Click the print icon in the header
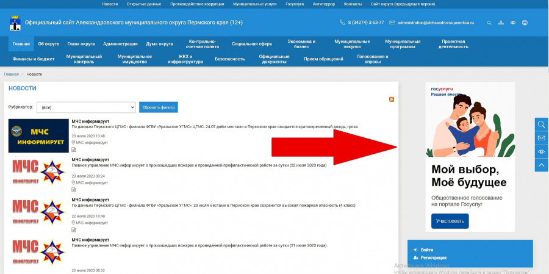549x274 pixels. click(x=525, y=23)
